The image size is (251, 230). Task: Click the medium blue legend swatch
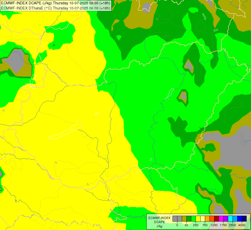tap(240, 219)
